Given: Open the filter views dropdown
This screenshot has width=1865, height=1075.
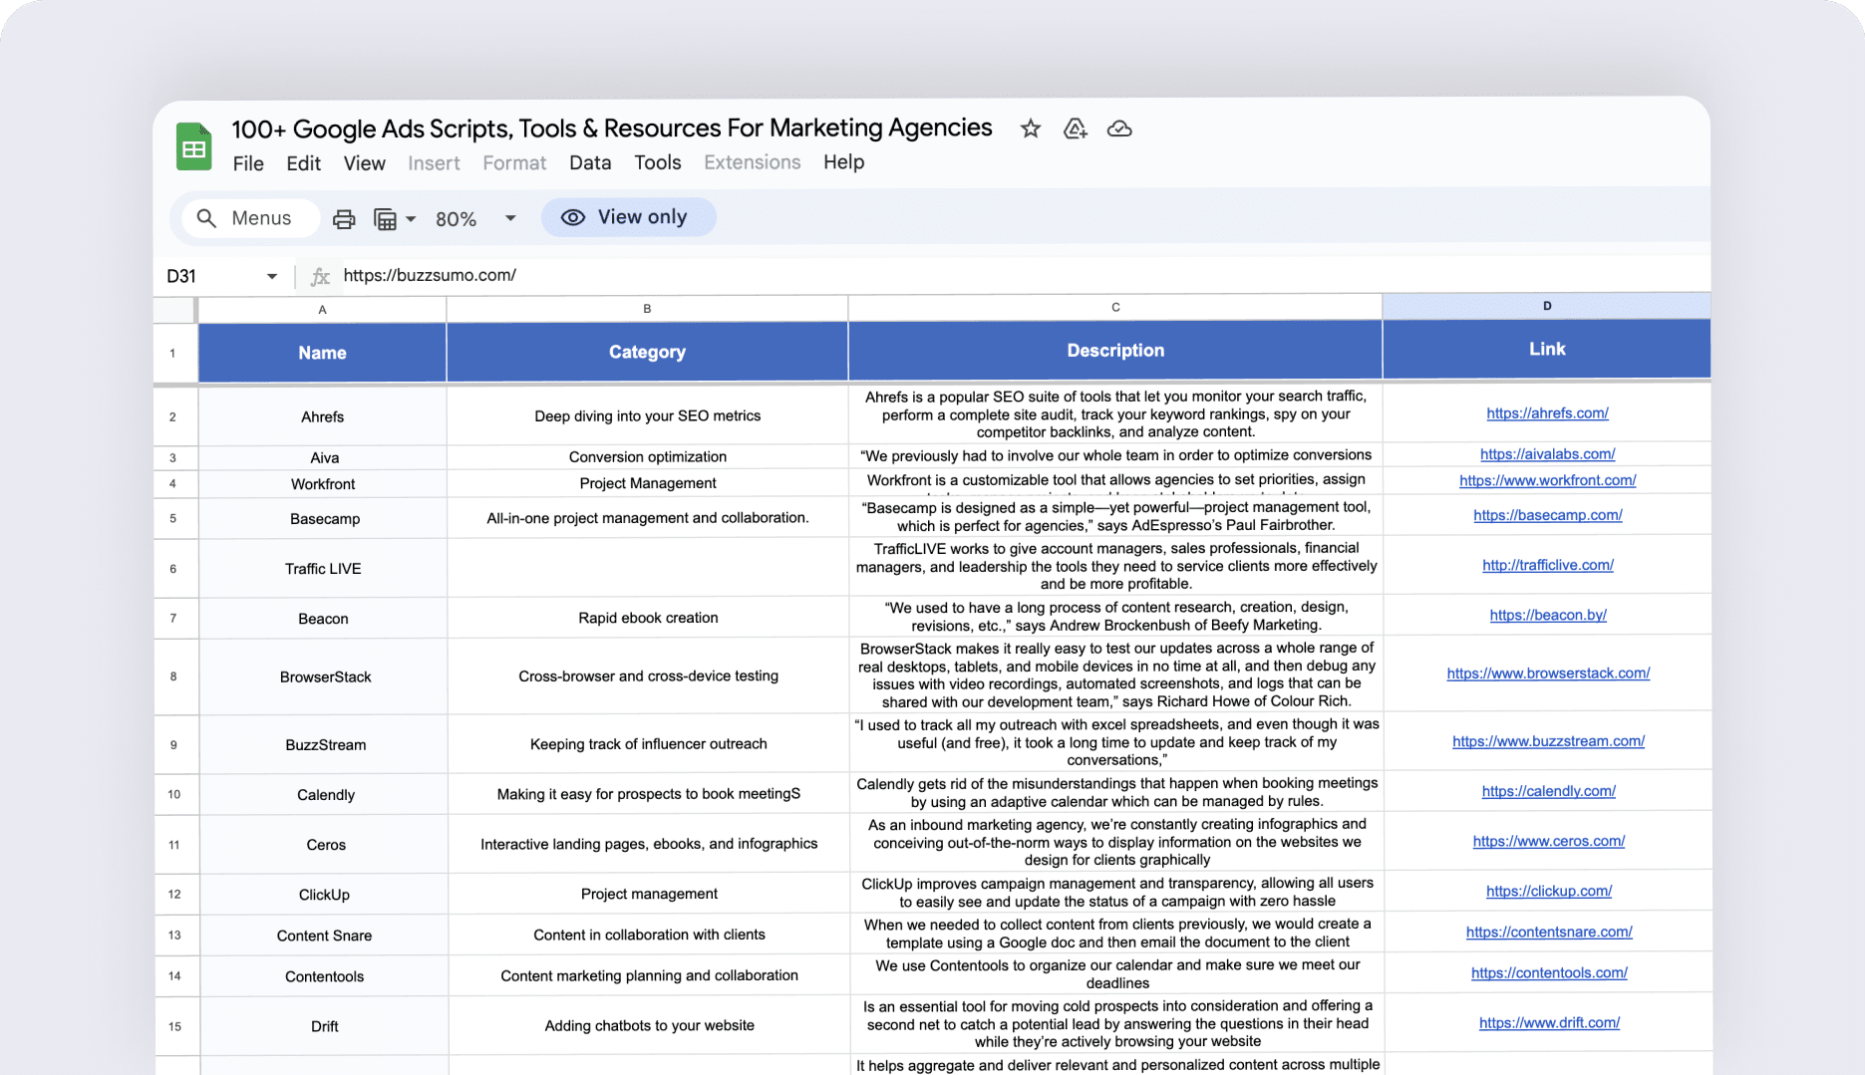Looking at the screenshot, I should [x=395, y=219].
